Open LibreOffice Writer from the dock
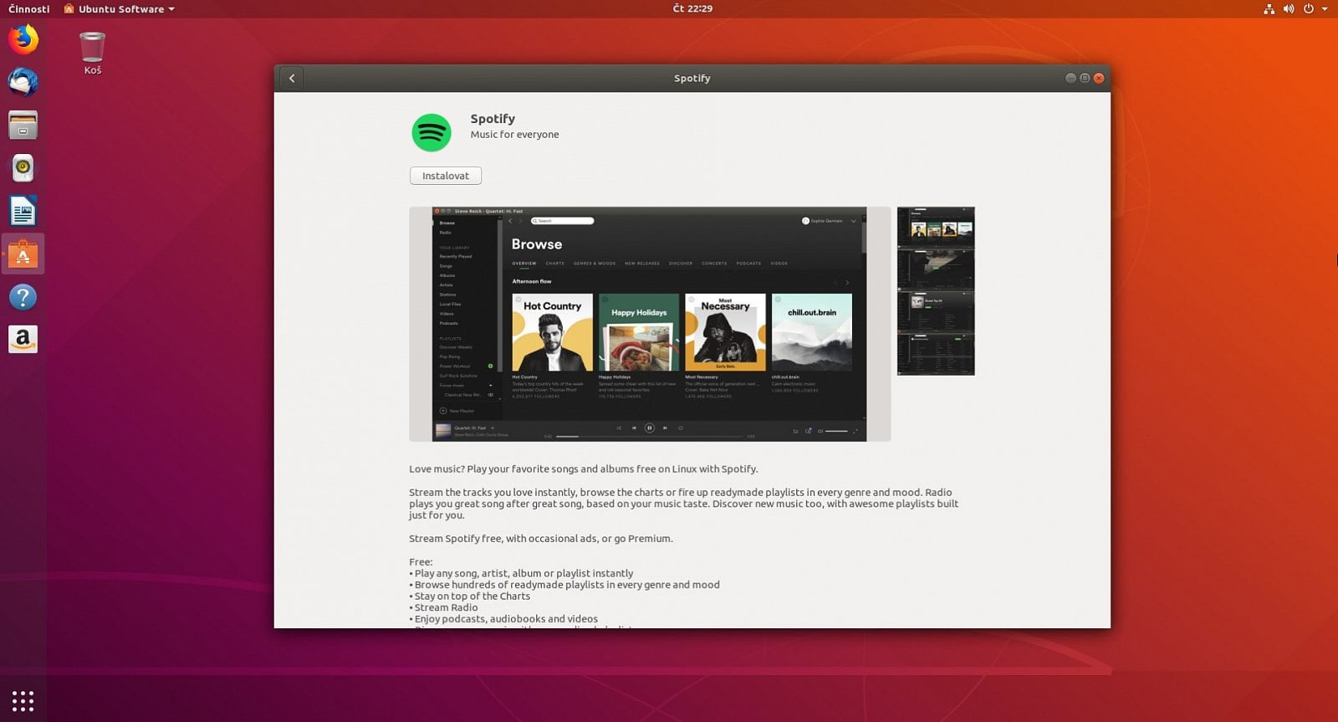Image resolution: width=1338 pixels, height=722 pixels. (23, 211)
